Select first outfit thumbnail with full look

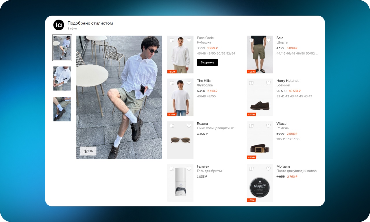[x=62, y=48]
